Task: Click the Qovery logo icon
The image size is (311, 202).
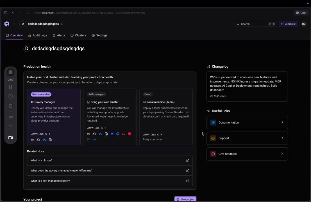Action: (x=7, y=24)
